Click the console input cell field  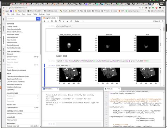click(79, 124)
